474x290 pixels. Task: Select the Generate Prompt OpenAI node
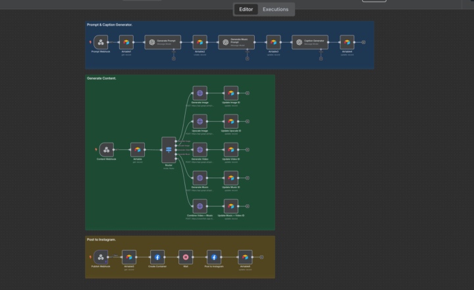tap(163, 42)
